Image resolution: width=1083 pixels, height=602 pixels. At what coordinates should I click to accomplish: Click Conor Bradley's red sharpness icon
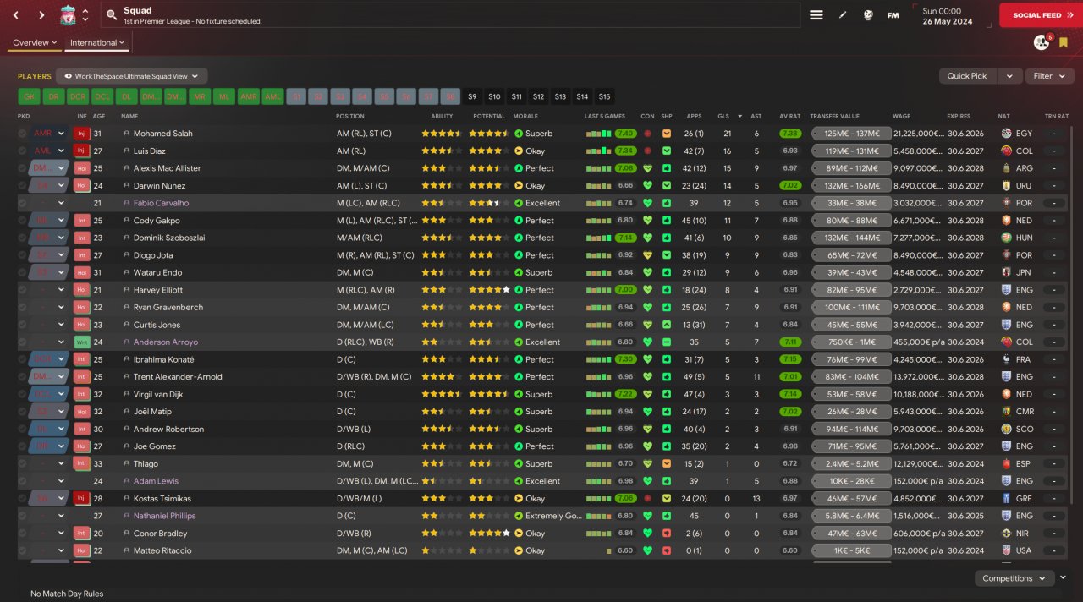coord(667,534)
